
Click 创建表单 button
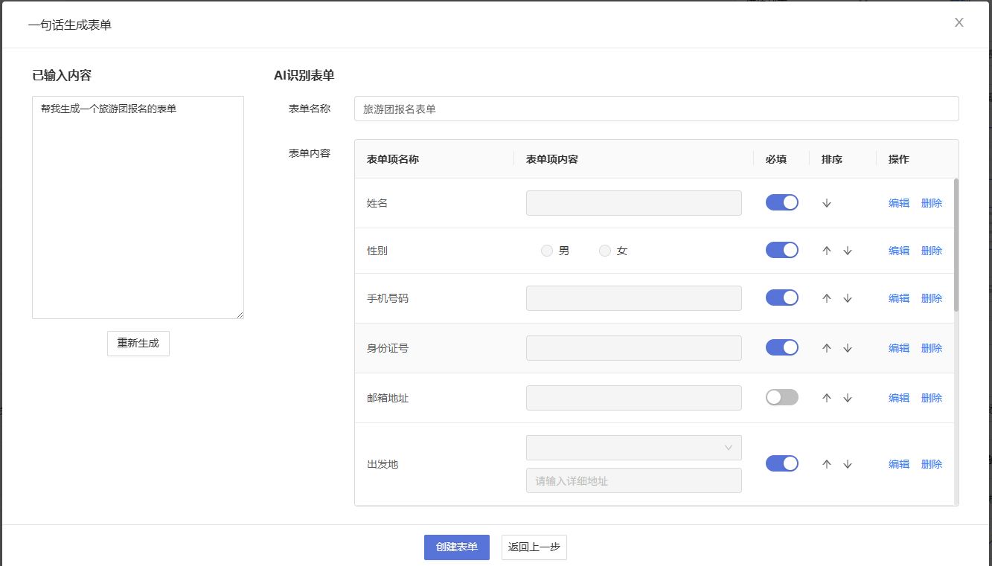456,547
